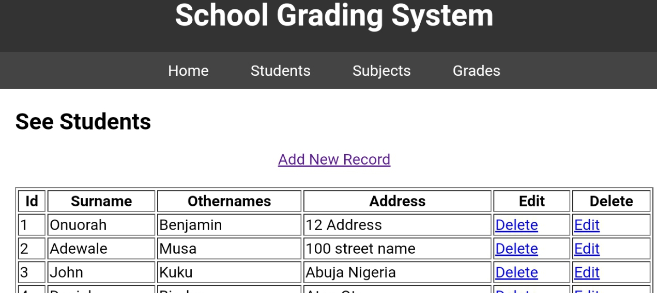This screenshot has width=657, height=293.
Task: Click Edit link in John Kuku's row
Action: click(x=587, y=272)
